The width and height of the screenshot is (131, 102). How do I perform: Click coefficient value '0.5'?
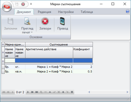click(x=83, y=71)
